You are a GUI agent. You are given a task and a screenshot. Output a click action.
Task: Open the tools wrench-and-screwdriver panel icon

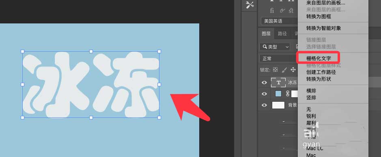pos(250,4)
